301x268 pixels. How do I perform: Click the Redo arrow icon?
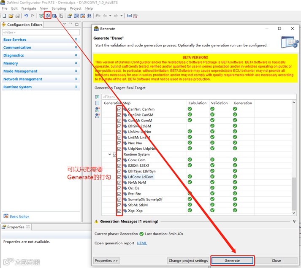point(33,16)
